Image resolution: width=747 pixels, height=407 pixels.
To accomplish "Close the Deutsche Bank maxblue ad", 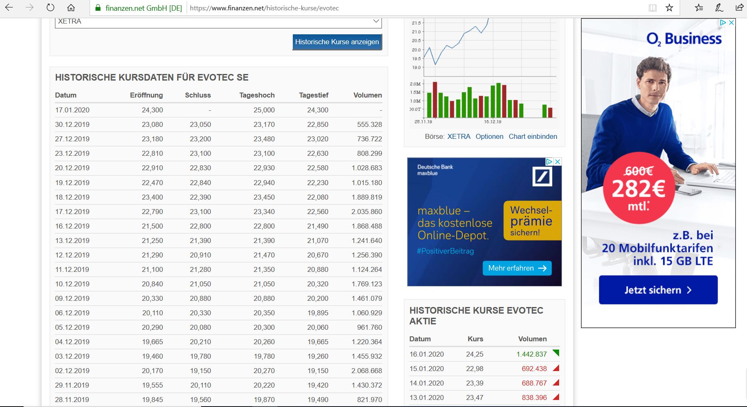I will tap(557, 162).
